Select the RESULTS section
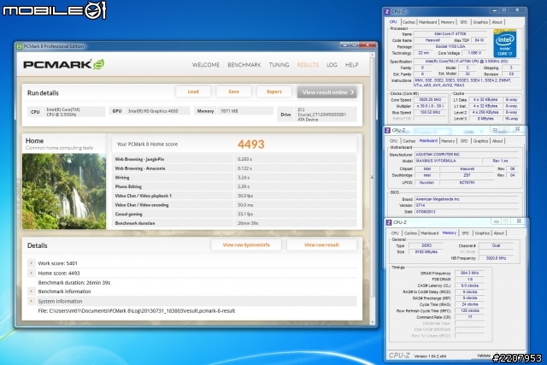The height and width of the screenshot is (365, 547). click(x=308, y=65)
